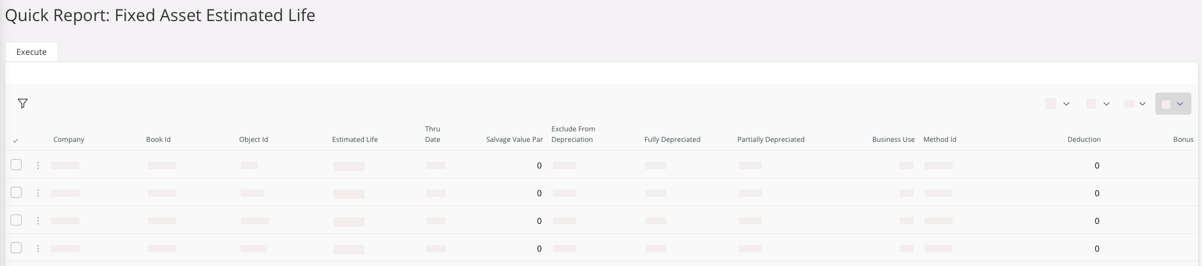1202x266 pixels.
Task: Expand the leftmost chevron dropdown in the table toolbar
Action: pyautogui.click(x=1058, y=104)
